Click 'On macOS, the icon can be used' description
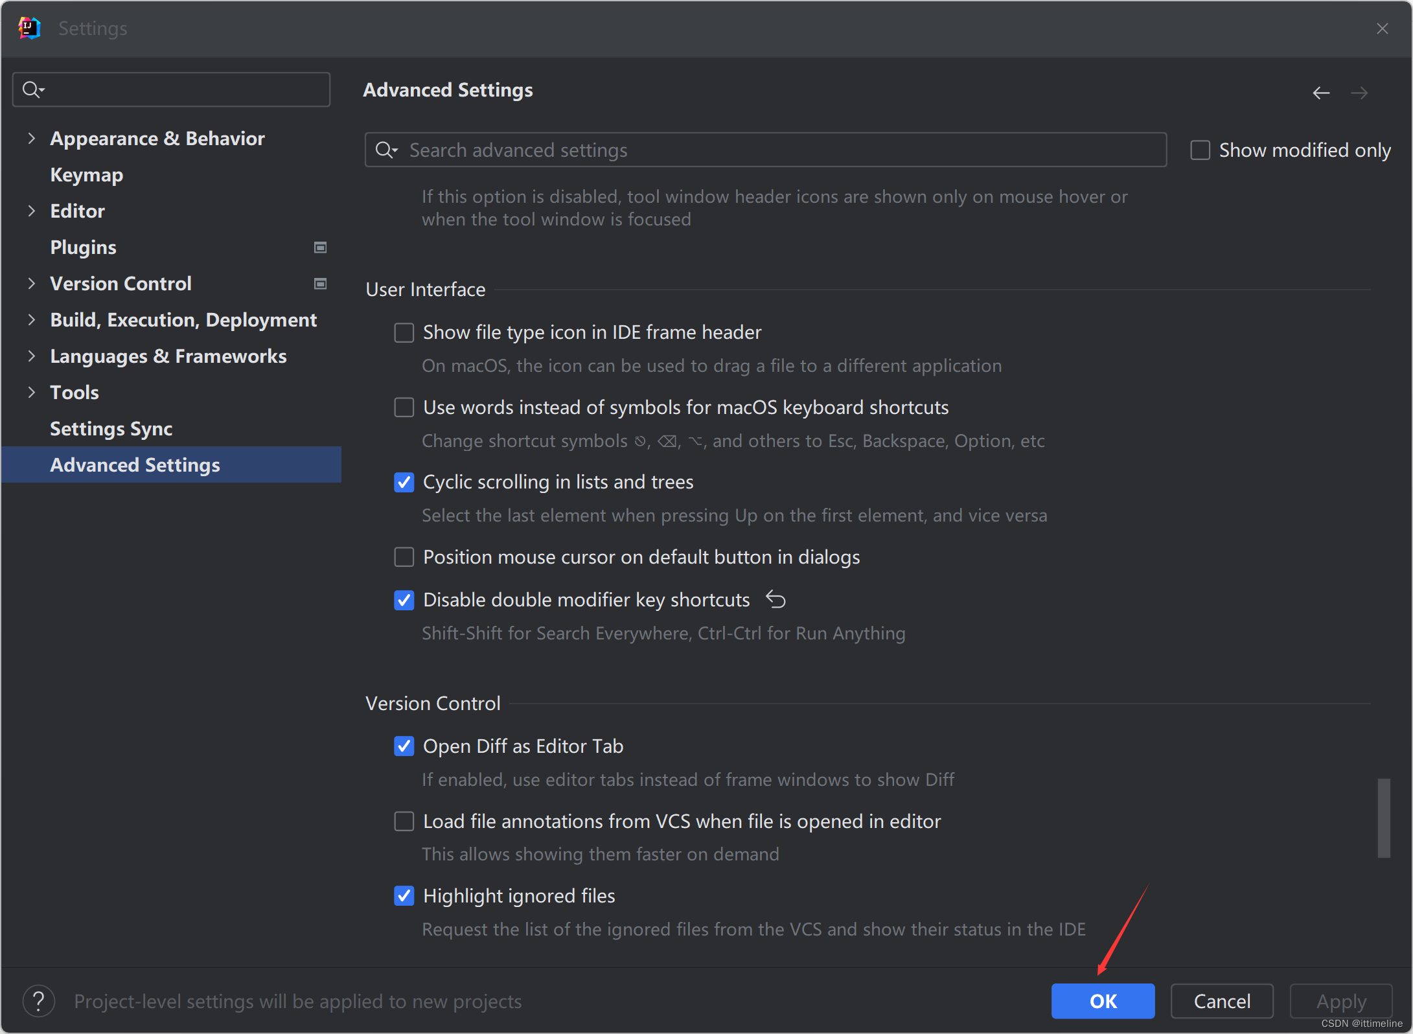The image size is (1413, 1034). pyautogui.click(x=712, y=366)
